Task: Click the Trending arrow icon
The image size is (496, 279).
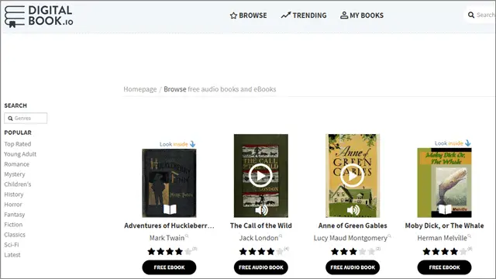Action: [286, 15]
